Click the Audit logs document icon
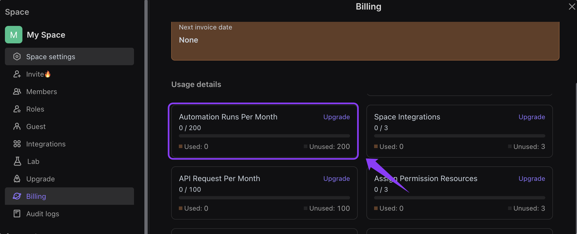 click(17, 214)
